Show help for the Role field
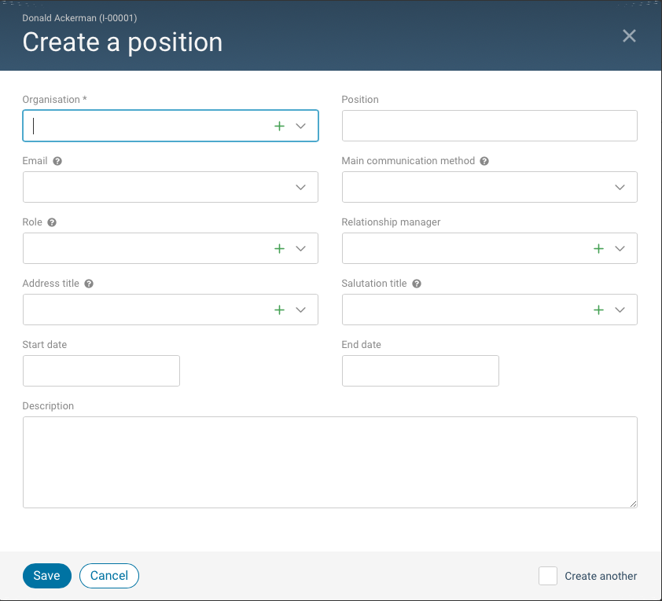This screenshot has height=601, width=662. [x=52, y=222]
